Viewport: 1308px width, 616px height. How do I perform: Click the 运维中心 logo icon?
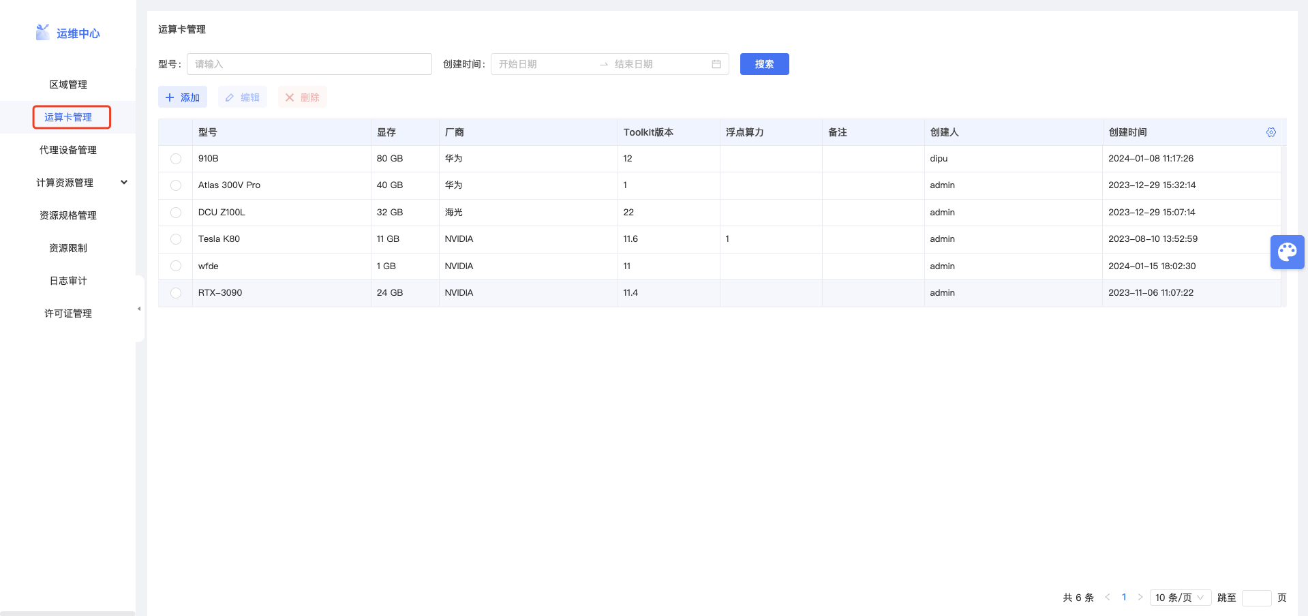42,32
